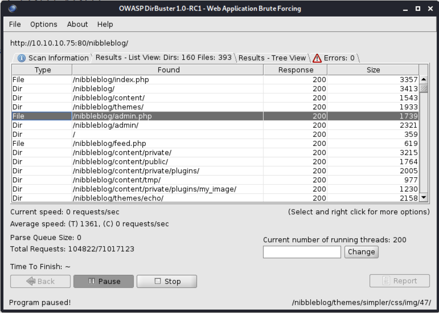Viewport: 439px width, 313px height.
Task: Open the Options menu
Action: coord(44,24)
